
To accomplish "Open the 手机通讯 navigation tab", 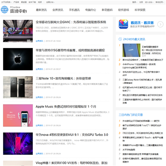I will point(74,10).
